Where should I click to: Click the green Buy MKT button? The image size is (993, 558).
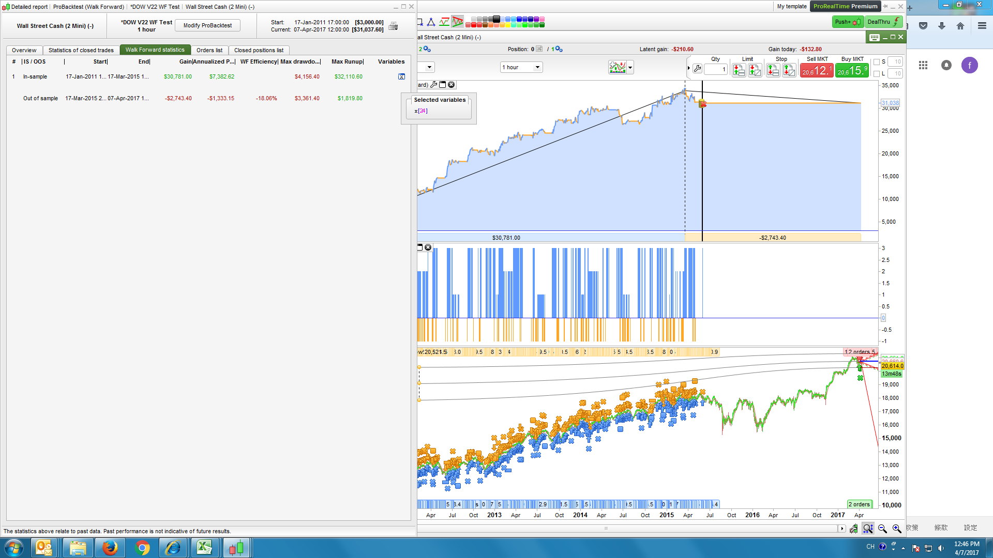click(852, 70)
